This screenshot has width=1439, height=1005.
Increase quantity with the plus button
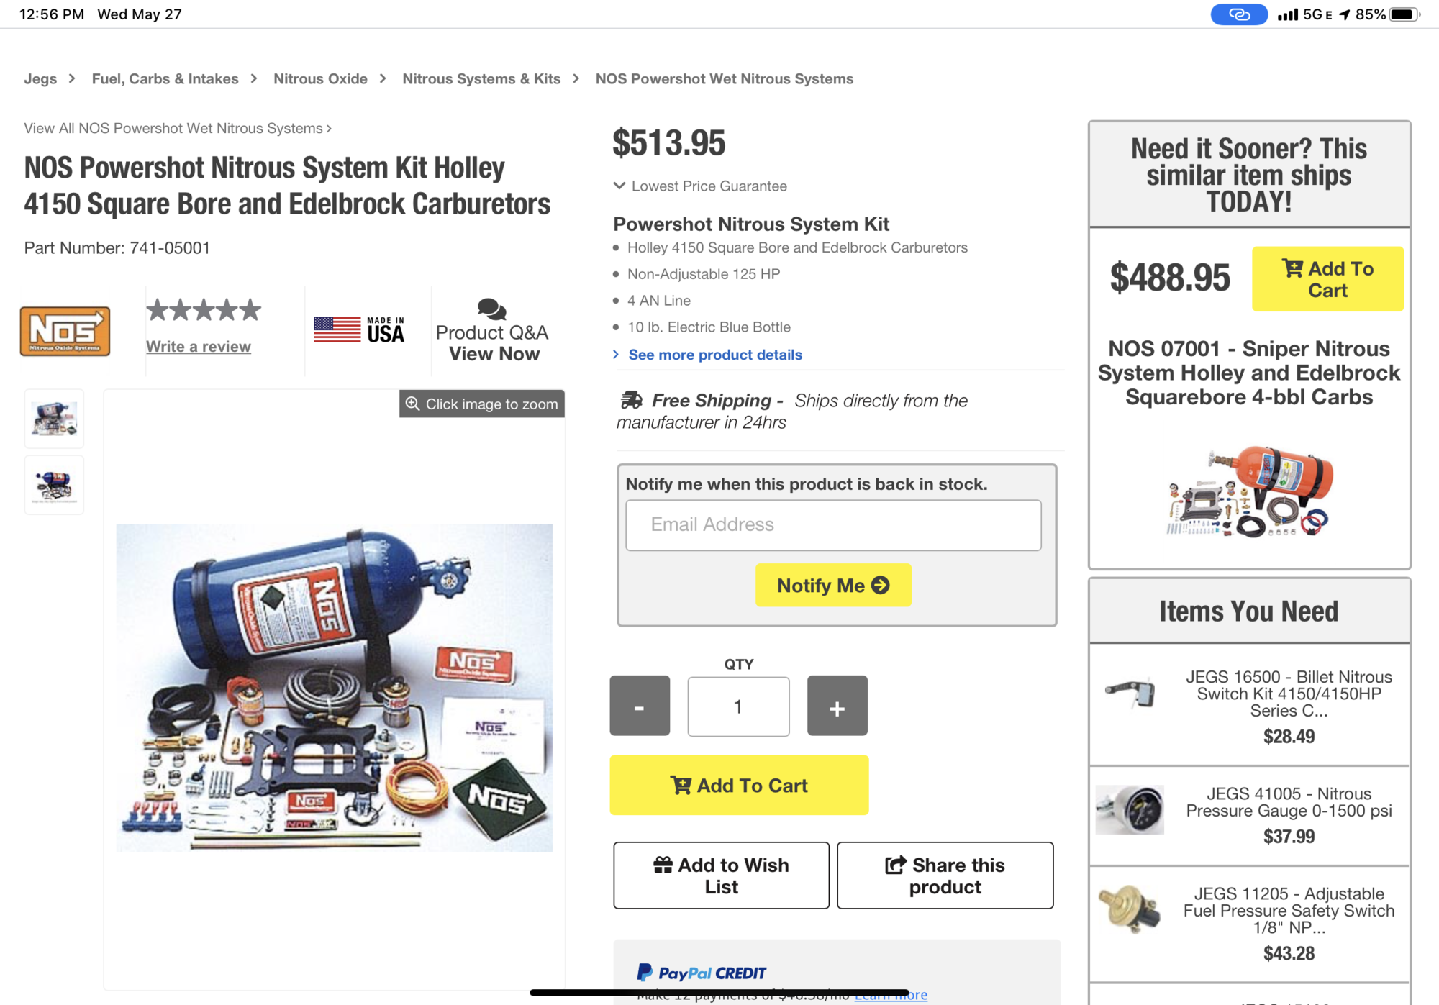[x=837, y=706]
